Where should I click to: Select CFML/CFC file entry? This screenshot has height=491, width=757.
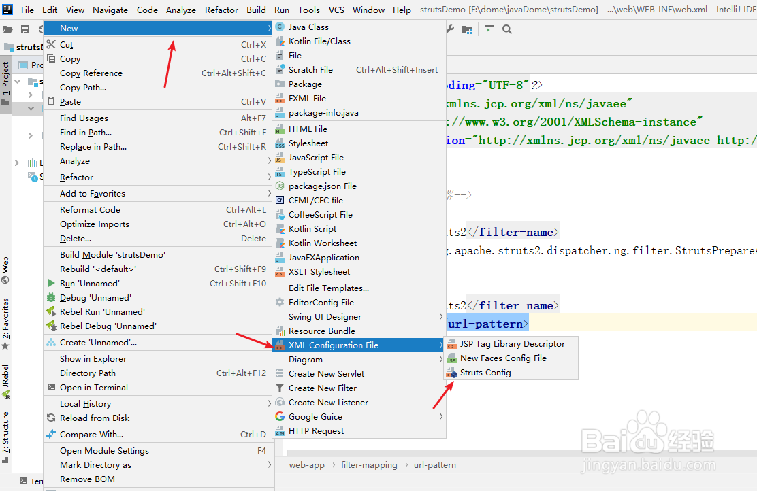click(359, 200)
